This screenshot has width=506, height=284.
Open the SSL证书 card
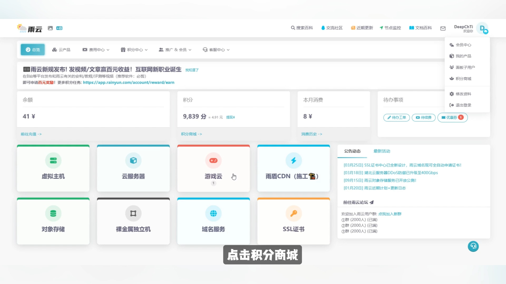pos(294,221)
